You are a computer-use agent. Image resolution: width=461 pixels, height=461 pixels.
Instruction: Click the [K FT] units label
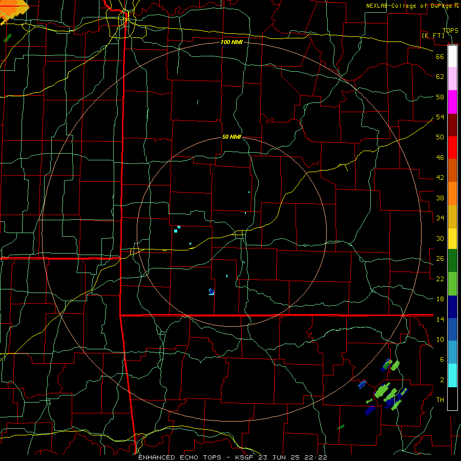click(x=433, y=36)
